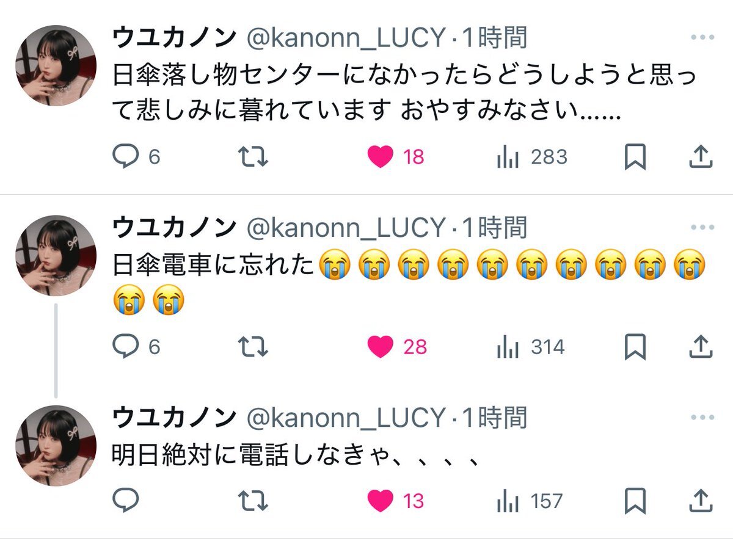Screen dimensions: 733x544
Task: Retweet the crying emoji tweet
Action: (x=252, y=347)
